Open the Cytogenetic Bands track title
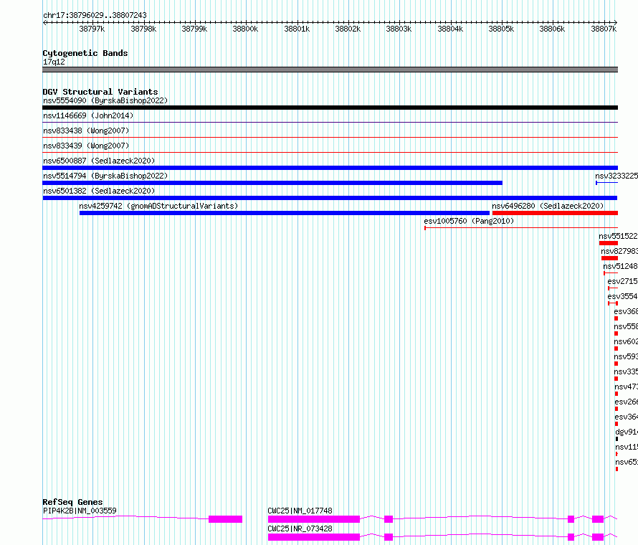 85,53
